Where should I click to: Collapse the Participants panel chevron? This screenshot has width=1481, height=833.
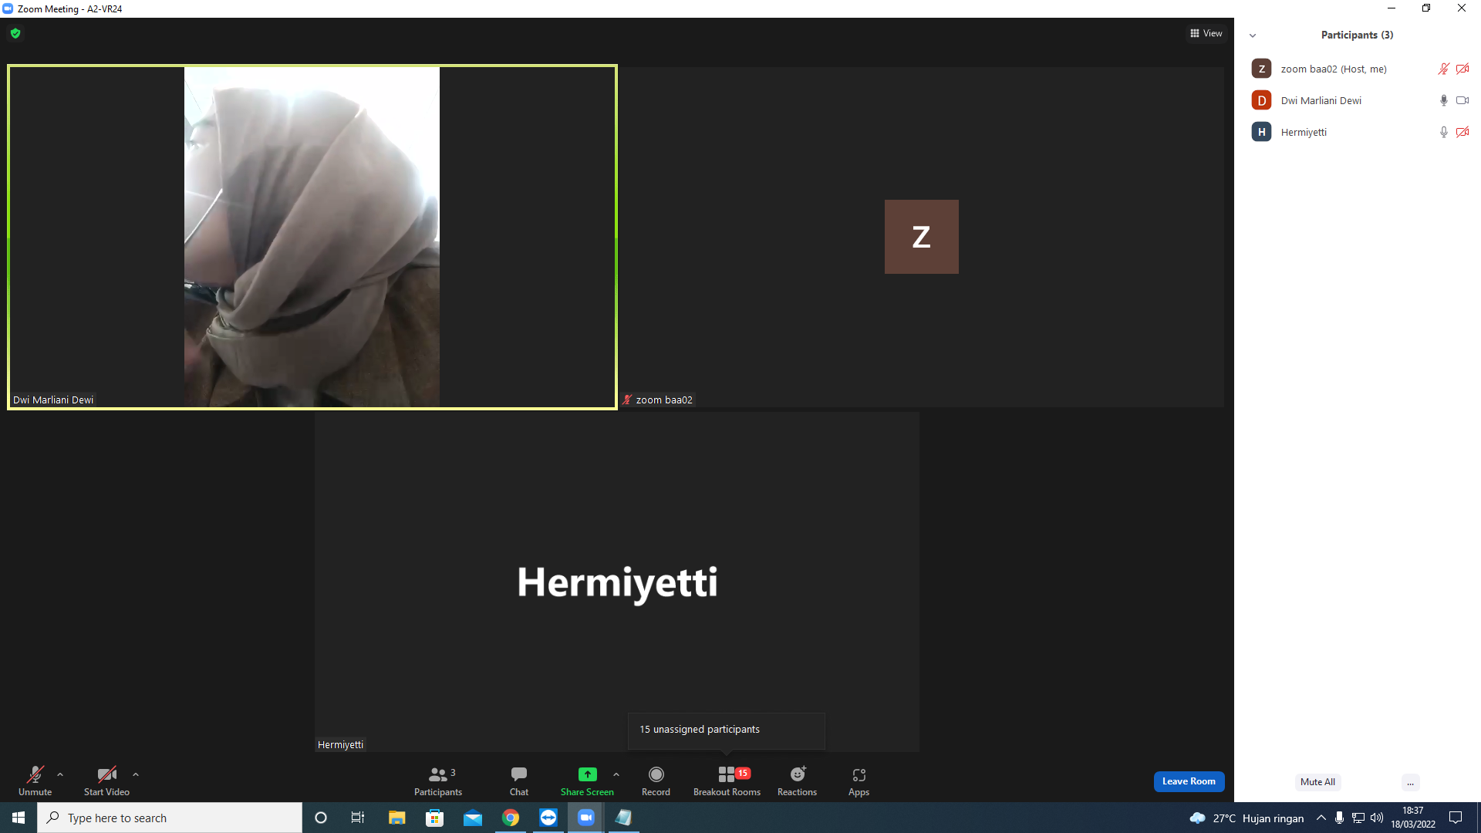click(1253, 35)
